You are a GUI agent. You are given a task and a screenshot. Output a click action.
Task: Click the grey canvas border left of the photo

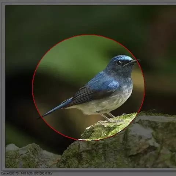[x=3, y=85]
